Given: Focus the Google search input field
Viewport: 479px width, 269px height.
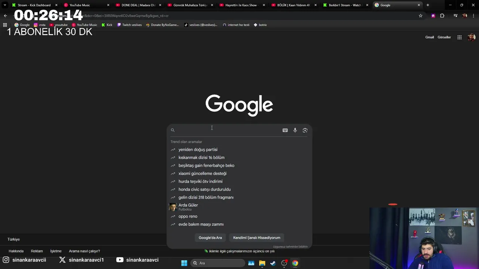Looking at the screenshot, I should click(228, 130).
